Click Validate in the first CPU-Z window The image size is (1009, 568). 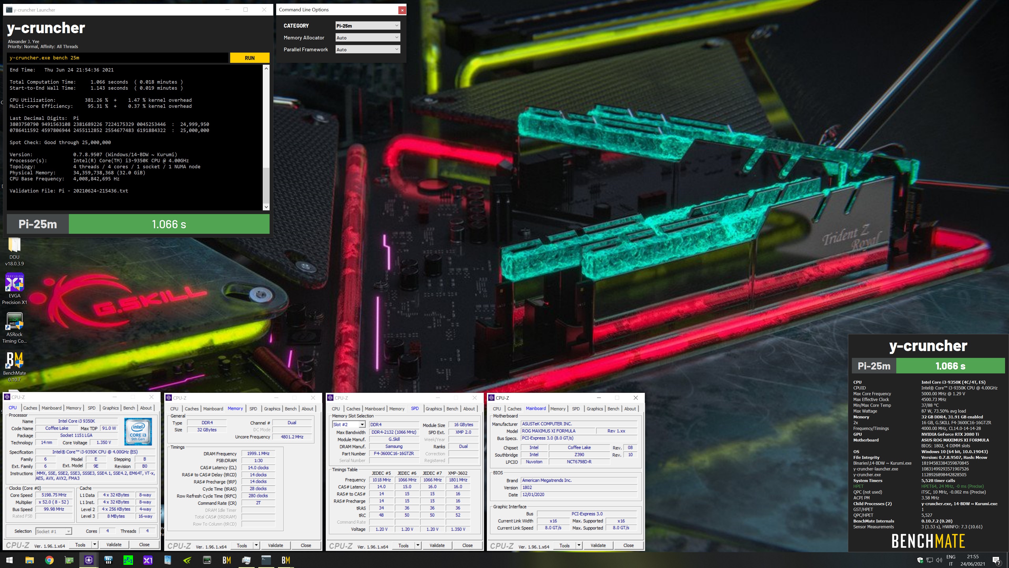(114, 545)
